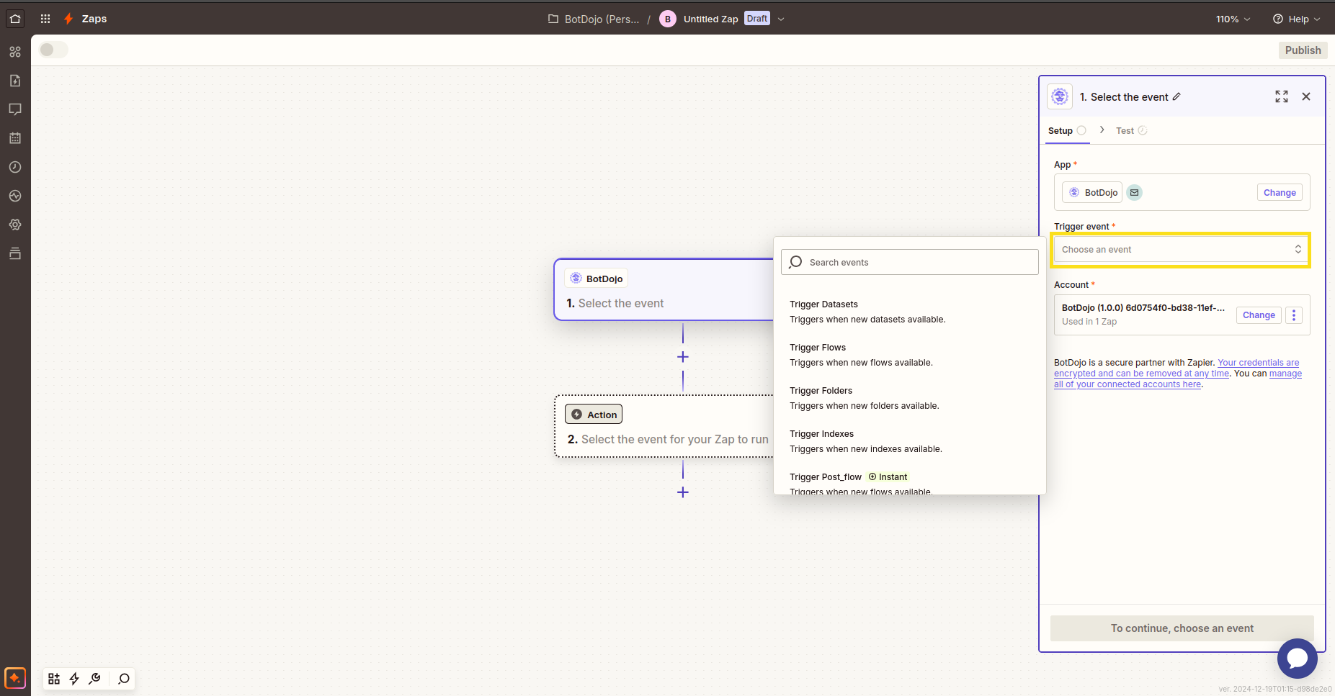Change the BotDojo account
Image resolution: width=1335 pixels, height=696 pixels.
tap(1259, 315)
